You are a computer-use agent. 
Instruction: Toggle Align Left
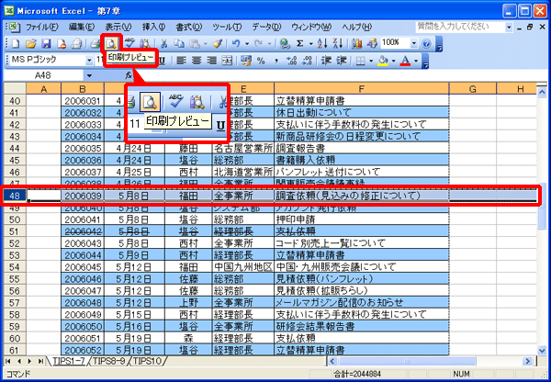pos(181,61)
